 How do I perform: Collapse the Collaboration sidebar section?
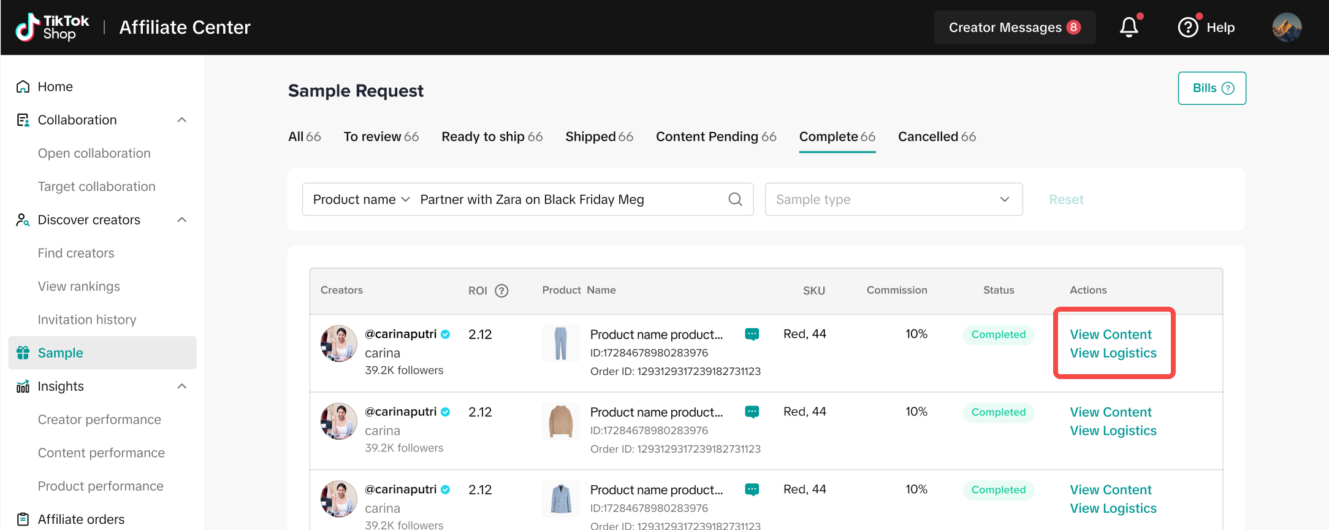pos(182,120)
